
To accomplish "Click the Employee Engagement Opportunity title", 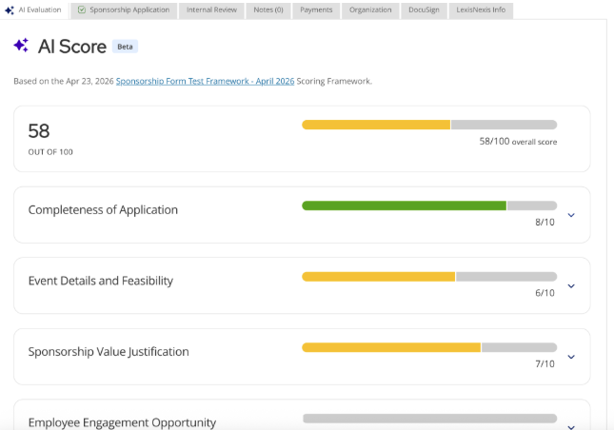I will tap(122, 422).
